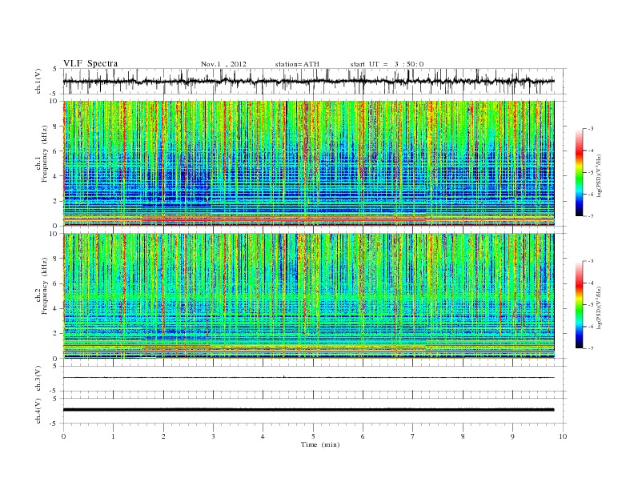Click the ch.2 color scale bar
The image size is (634, 490).
[579, 305]
